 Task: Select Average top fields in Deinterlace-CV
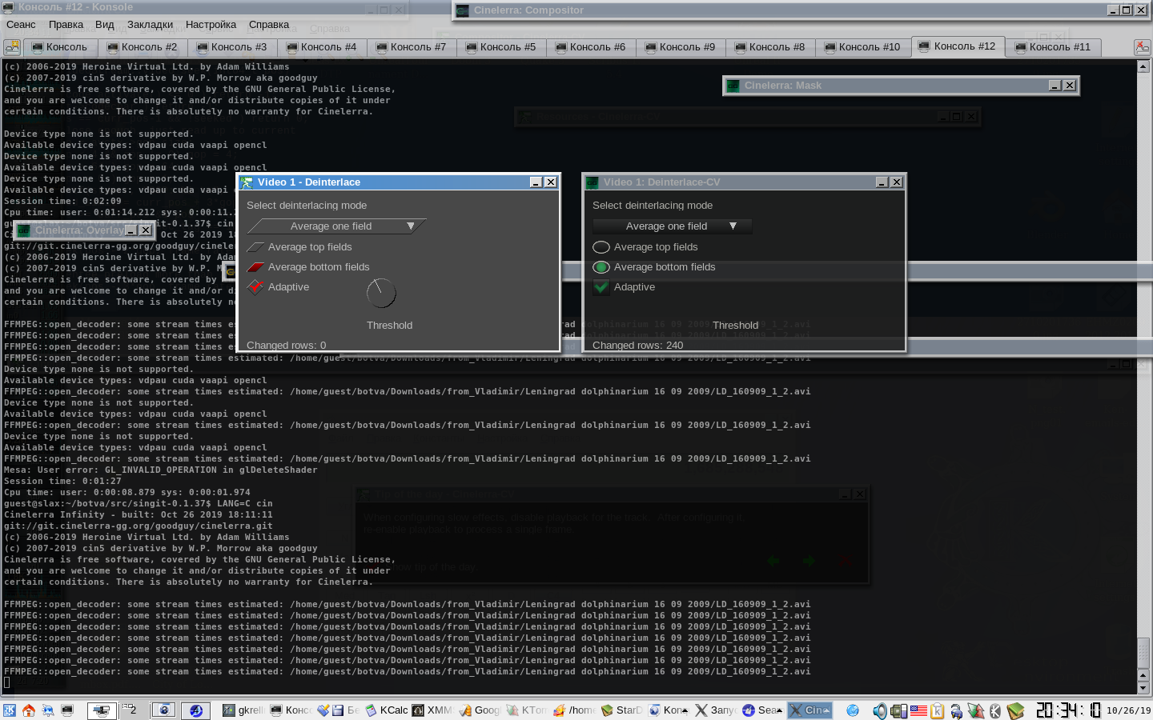click(x=601, y=247)
